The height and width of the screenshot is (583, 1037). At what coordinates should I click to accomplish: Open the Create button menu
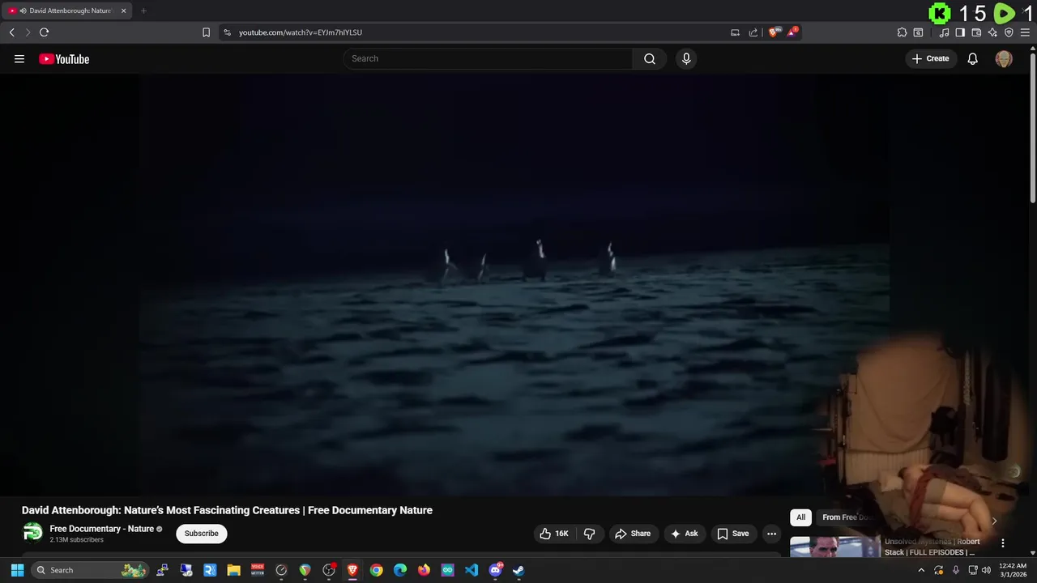pyautogui.click(x=930, y=58)
